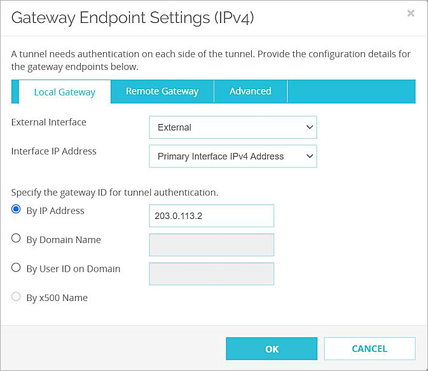Click the Gateway Endpoint Settings (IPv4) title

[x=133, y=18]
